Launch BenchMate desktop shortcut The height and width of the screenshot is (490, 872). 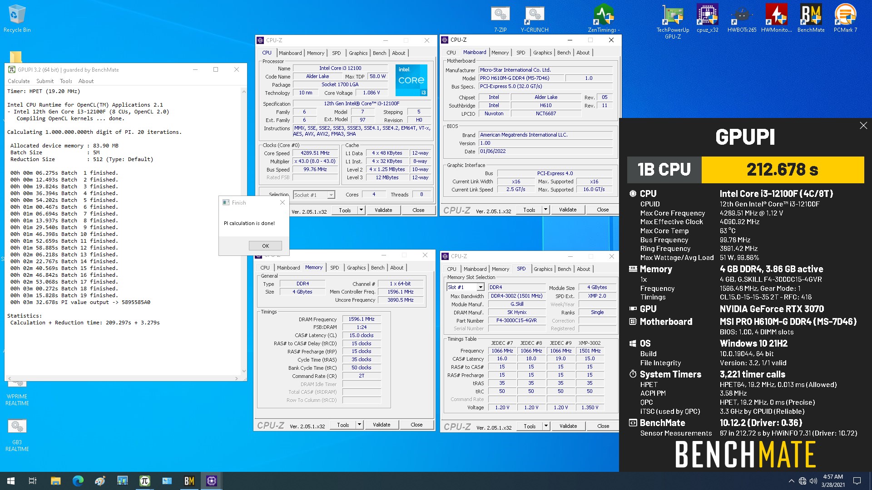tap(811, 18)
